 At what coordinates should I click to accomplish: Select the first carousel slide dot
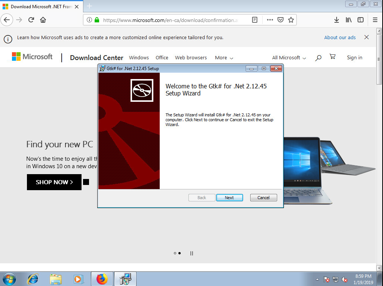[175, 253]
